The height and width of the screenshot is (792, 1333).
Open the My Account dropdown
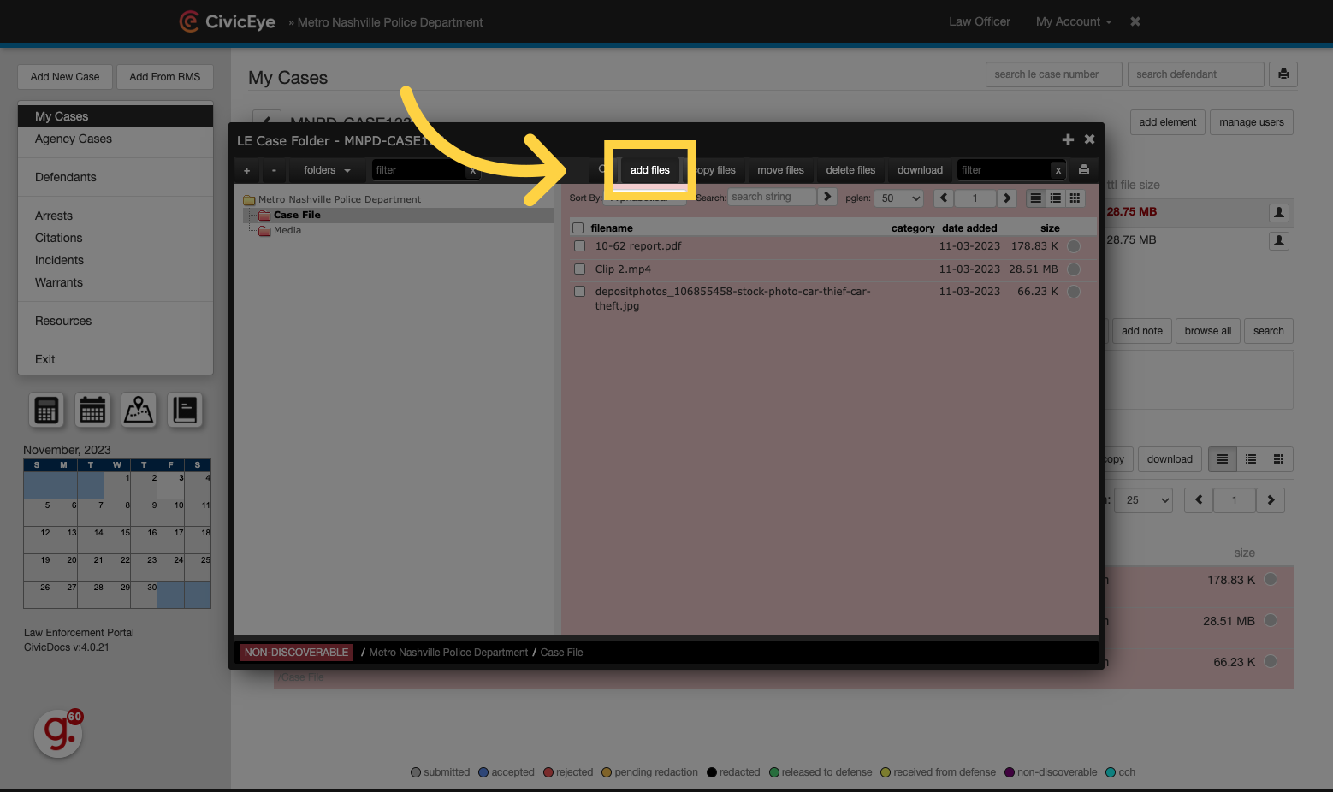(1074, 21)
